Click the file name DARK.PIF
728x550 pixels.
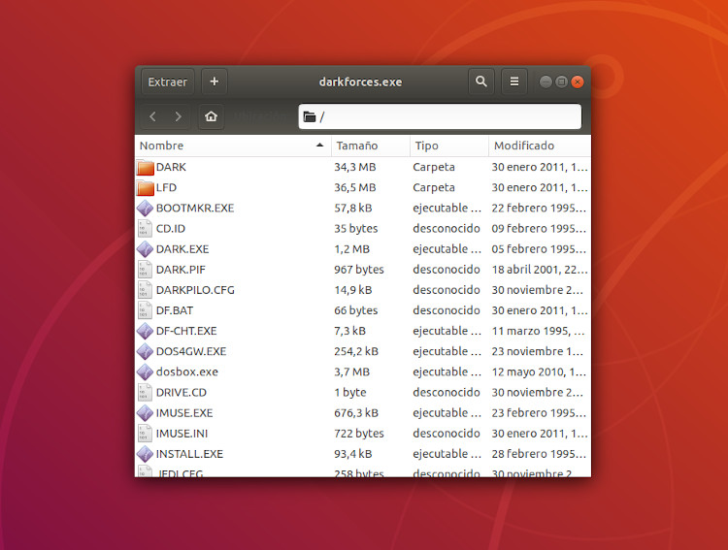(181, 270)
